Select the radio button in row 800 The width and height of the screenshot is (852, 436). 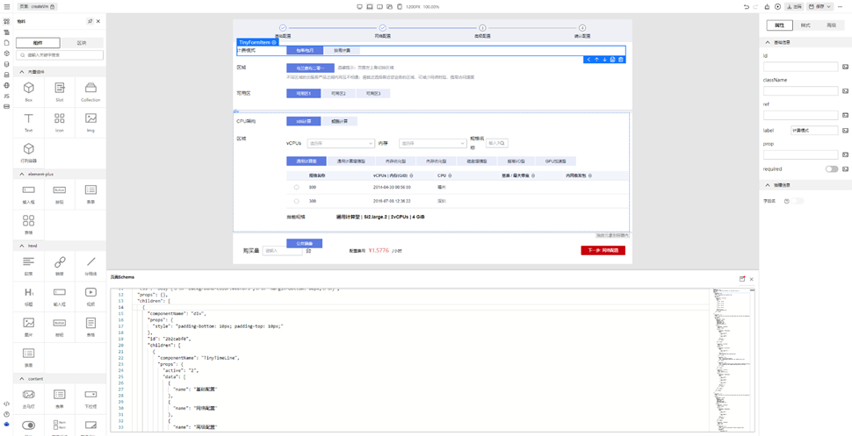[296, 187]
